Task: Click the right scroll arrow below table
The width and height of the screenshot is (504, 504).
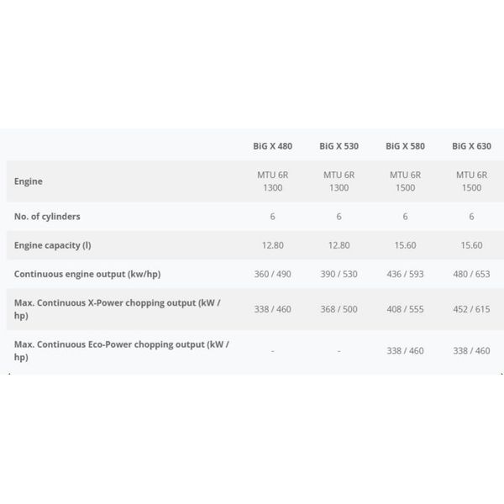Action: (501, 374)
